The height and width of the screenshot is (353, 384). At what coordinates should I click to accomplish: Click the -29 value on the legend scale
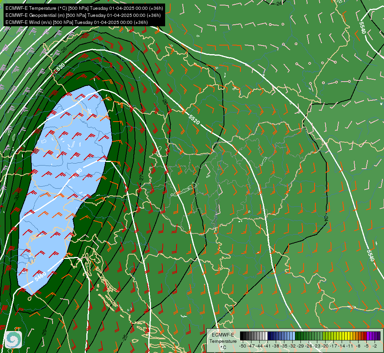tap(300, 346)
